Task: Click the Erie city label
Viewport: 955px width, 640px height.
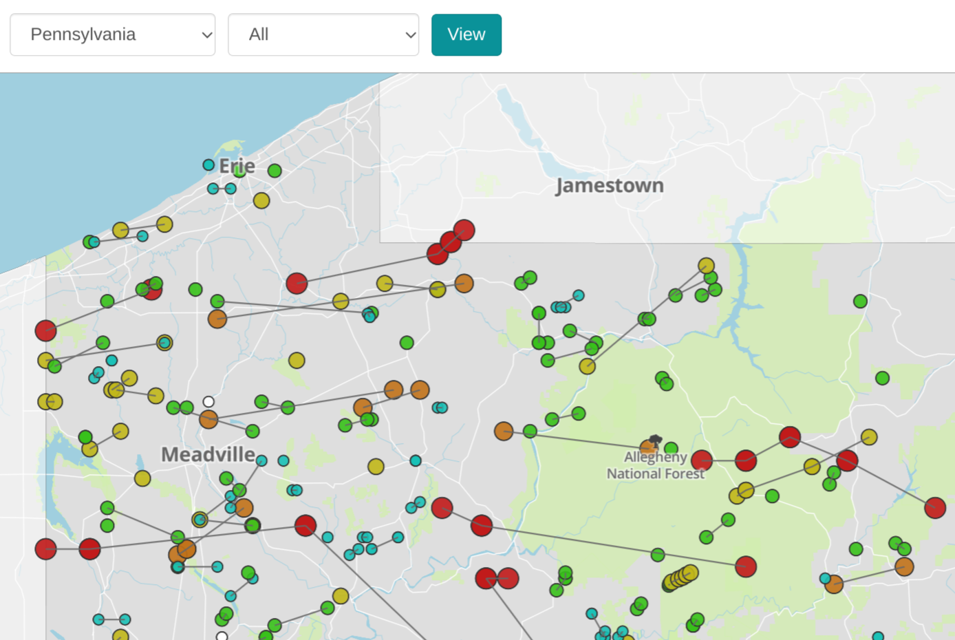Action: pyautogui.click(x=237, y=166)
